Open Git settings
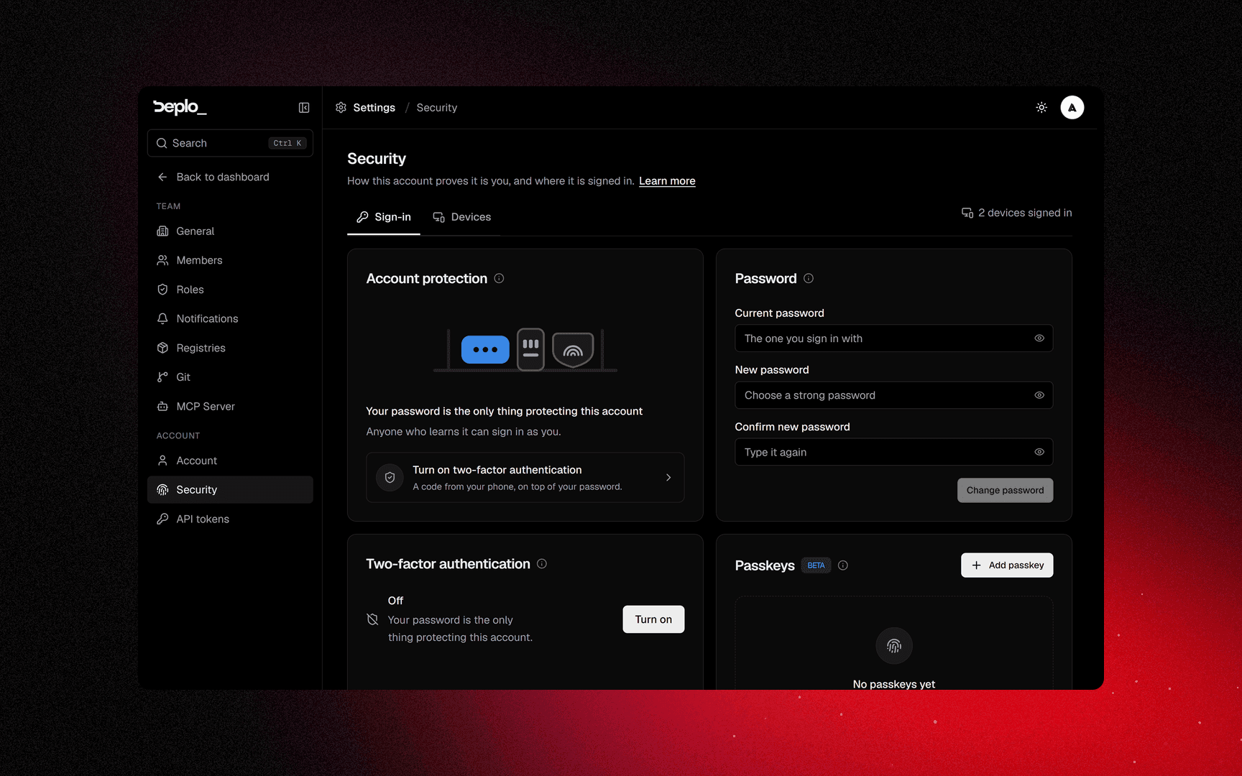The width and height of the screenshot is (1242, 776). click(230, 377)
